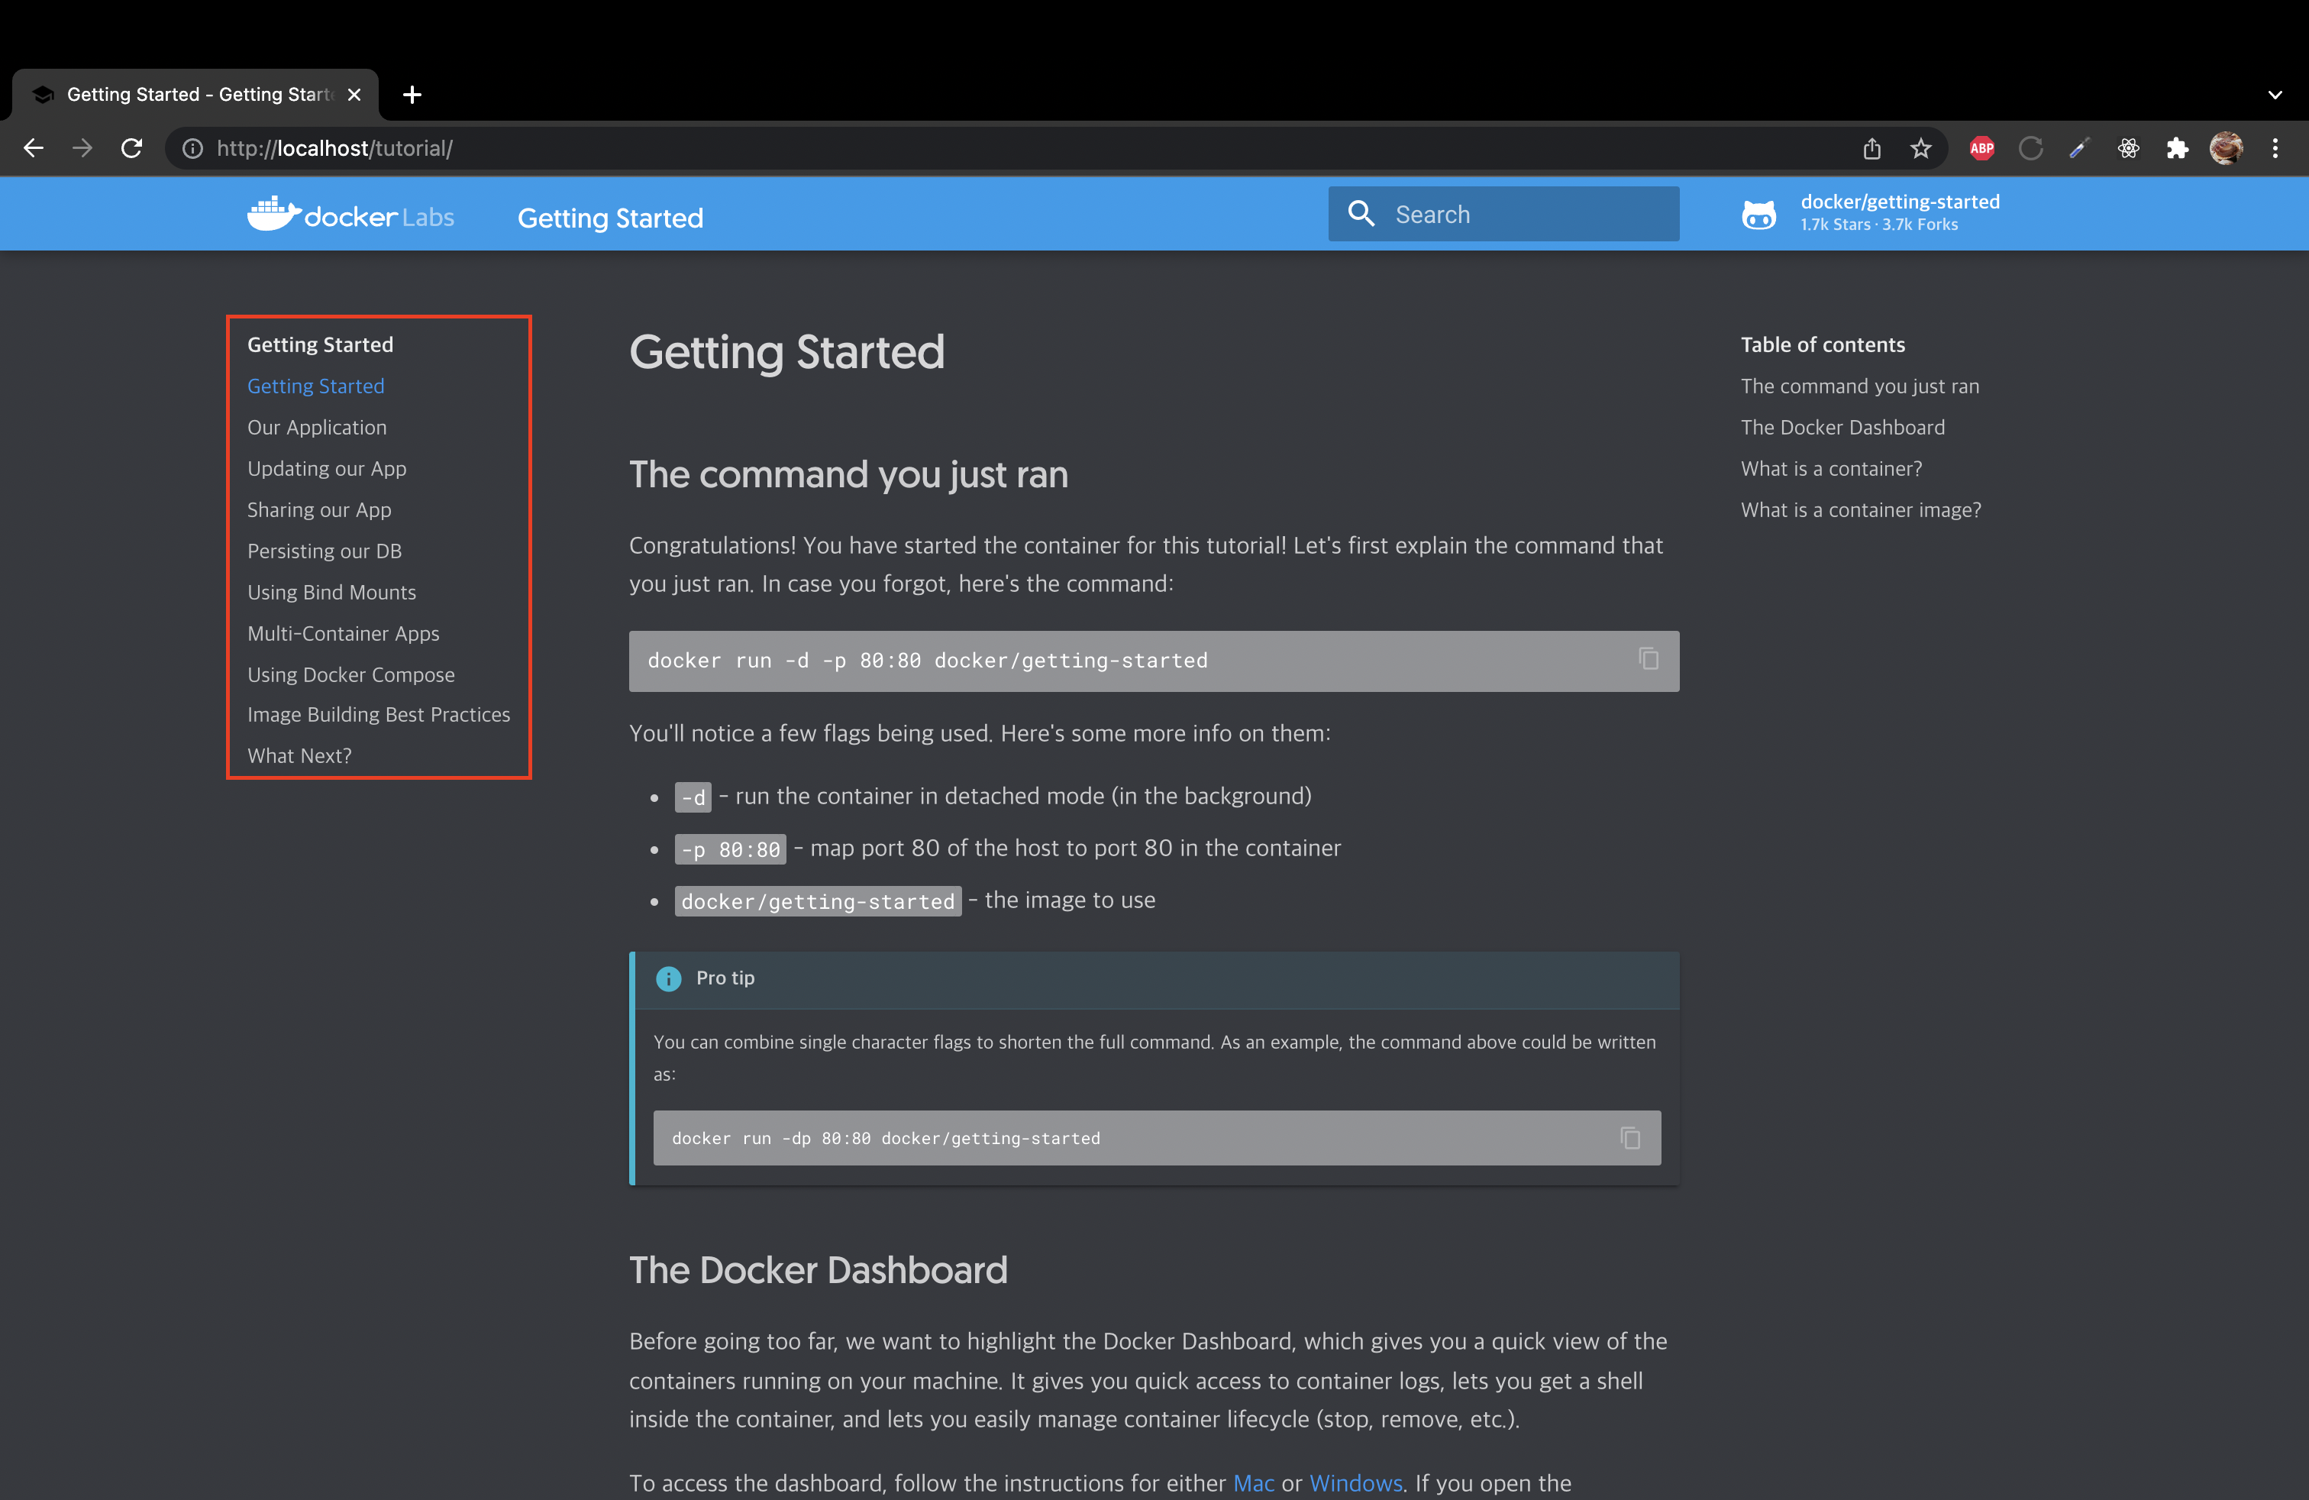Open the Extensions puzzle piece menu

click(2177, 148)
